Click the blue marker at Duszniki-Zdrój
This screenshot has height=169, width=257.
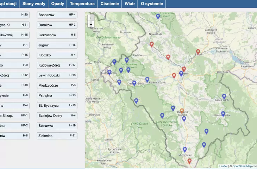(134, 83)
